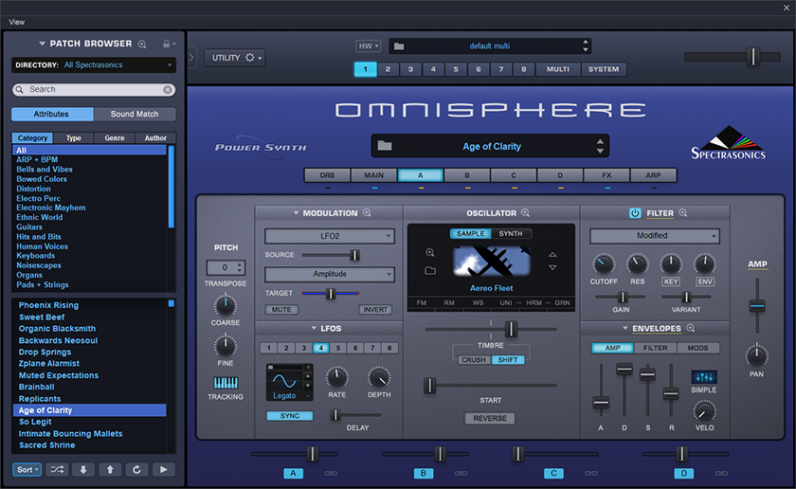
Task: Click the refresh icon in the patch browser
Action: click(137, 469)
